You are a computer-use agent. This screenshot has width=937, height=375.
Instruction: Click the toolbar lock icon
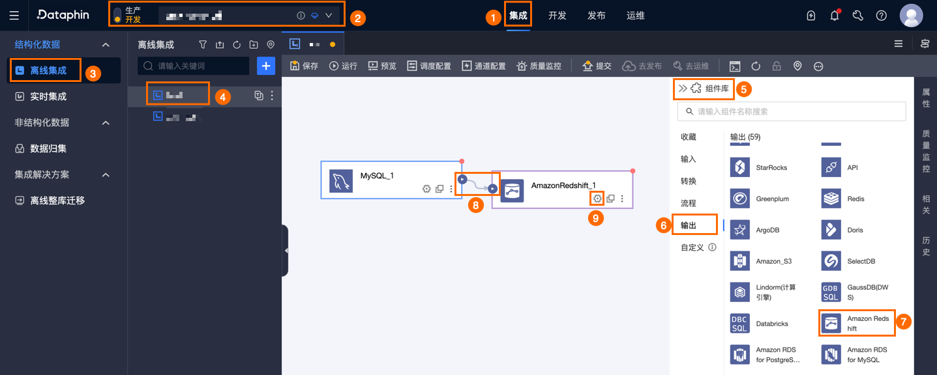[x=777, y=66]
